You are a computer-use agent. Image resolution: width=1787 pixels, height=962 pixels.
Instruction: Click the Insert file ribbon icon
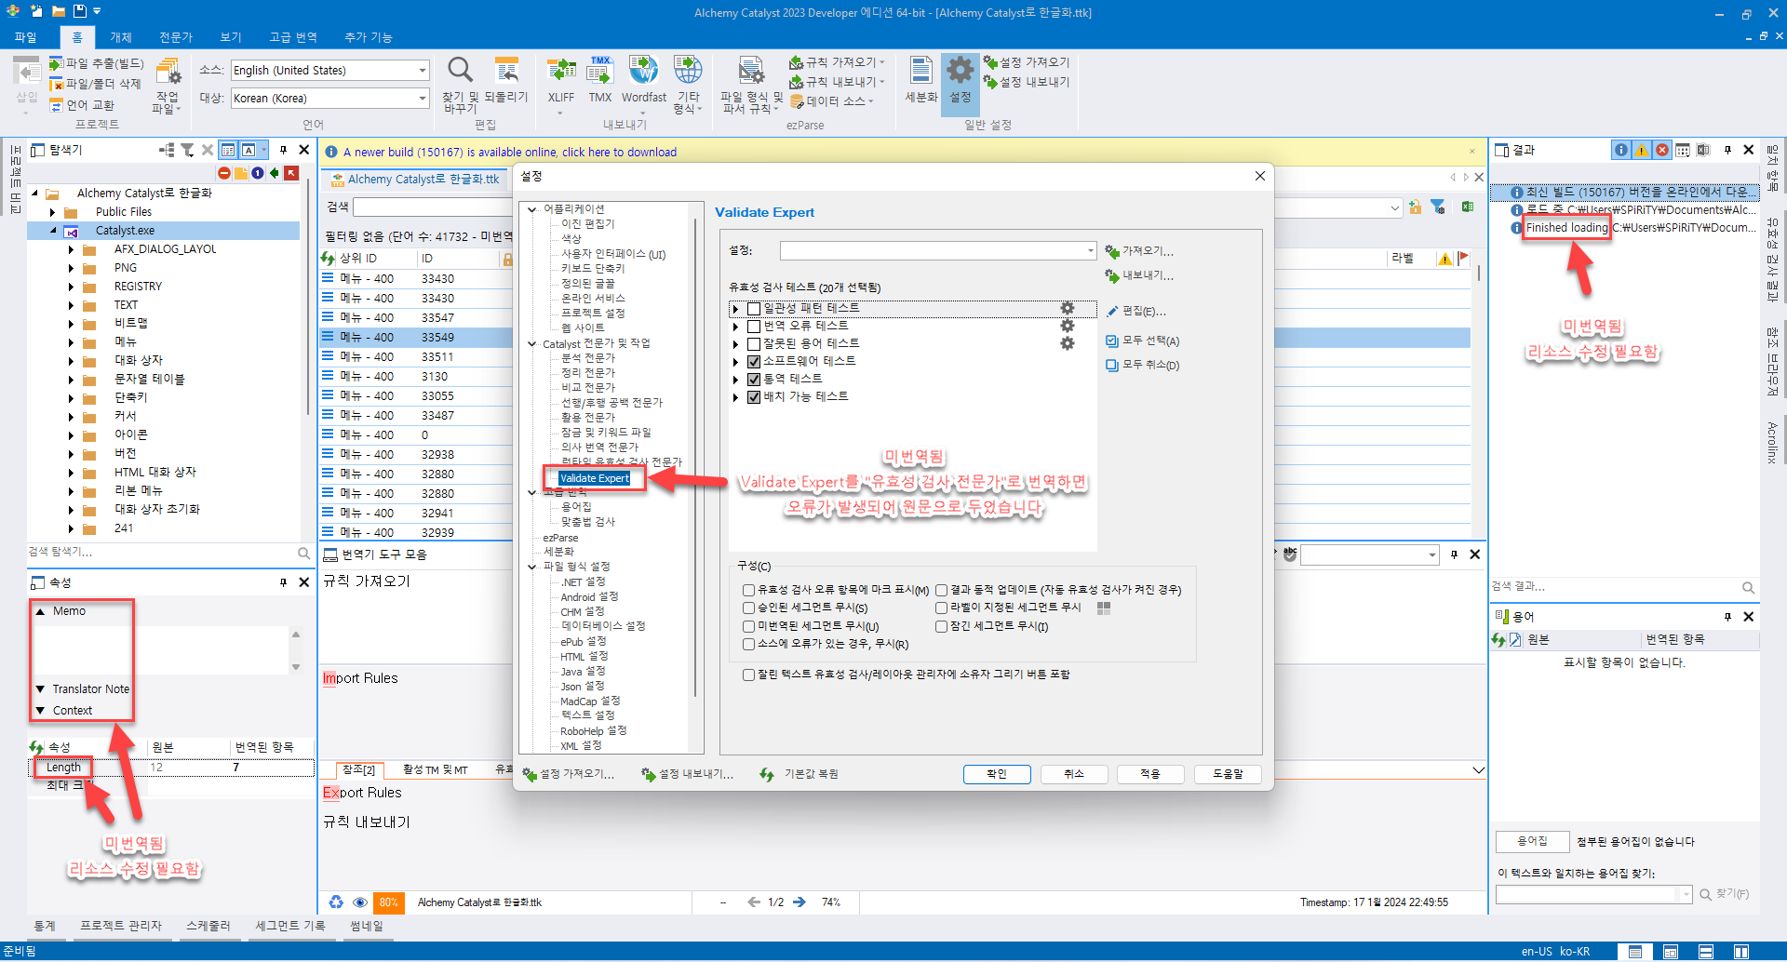click(27, 80)
